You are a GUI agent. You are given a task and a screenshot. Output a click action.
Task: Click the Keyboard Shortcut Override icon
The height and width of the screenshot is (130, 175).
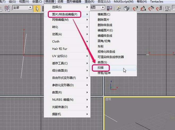click(127, 8)
